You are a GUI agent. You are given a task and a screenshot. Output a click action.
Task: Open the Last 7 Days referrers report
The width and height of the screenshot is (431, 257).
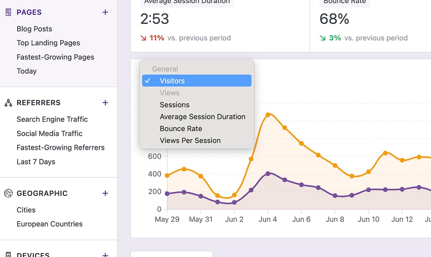point(36,162)
